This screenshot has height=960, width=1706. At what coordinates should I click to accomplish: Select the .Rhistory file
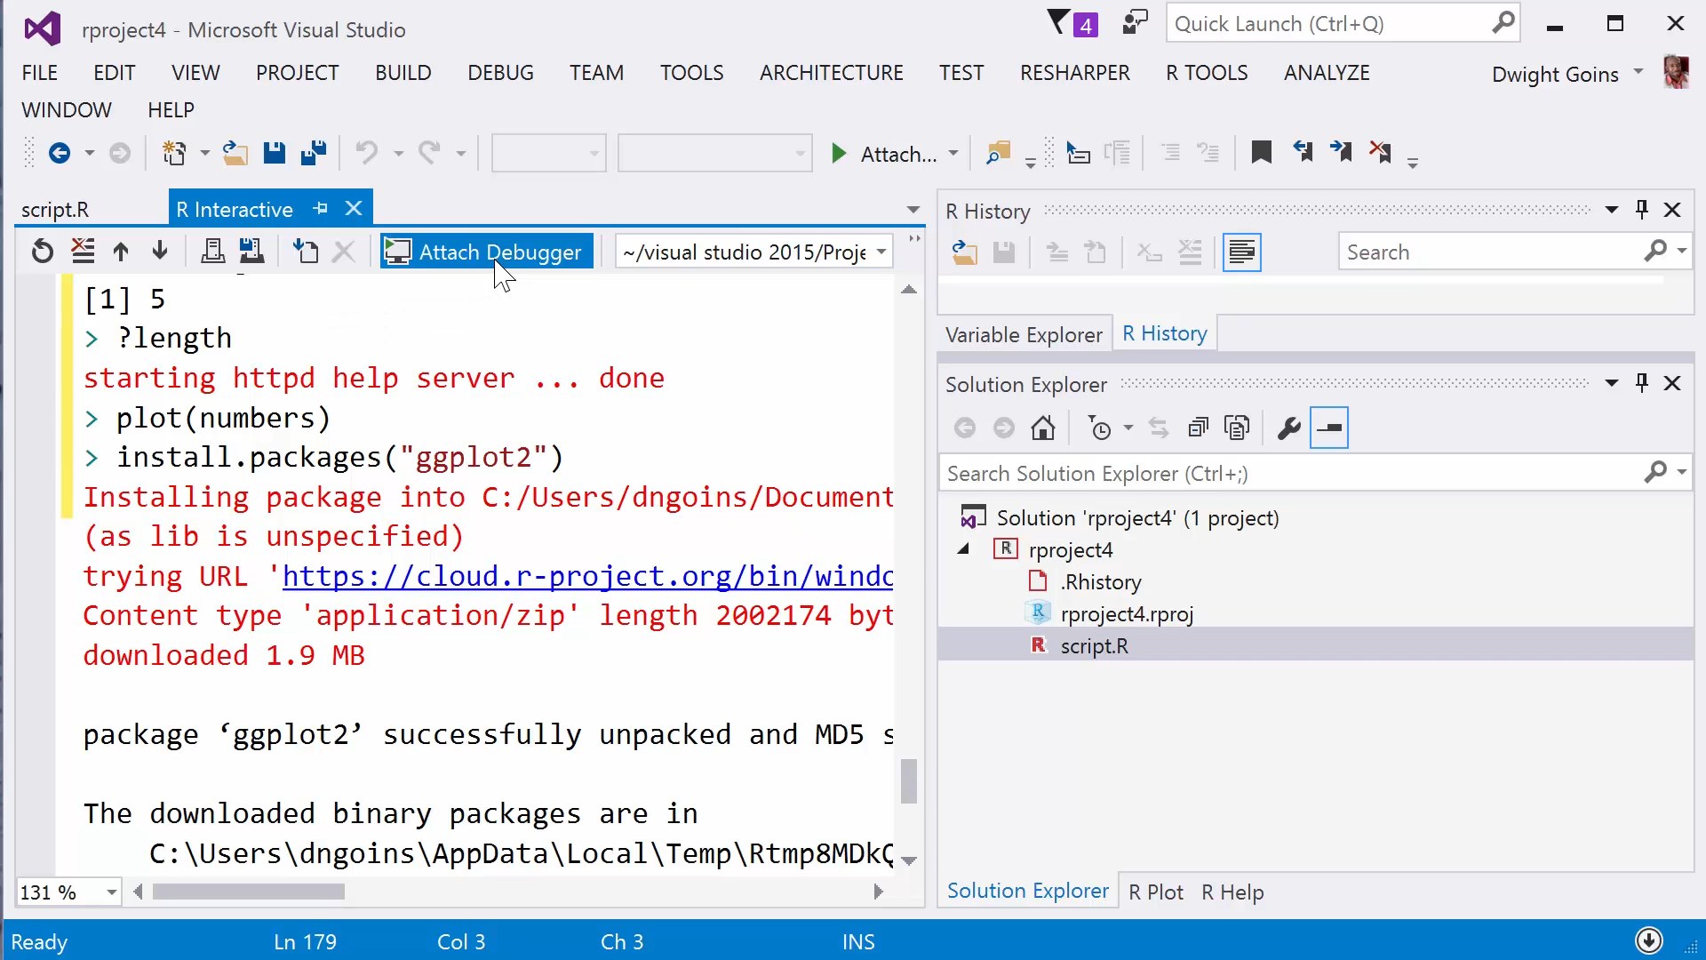1100,582
